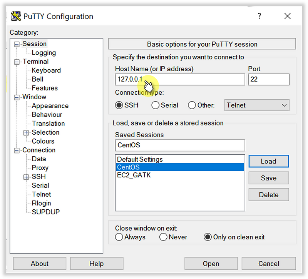Expand the Selection category
Viewport: 308px width, 279px height.
coord(27,132)
